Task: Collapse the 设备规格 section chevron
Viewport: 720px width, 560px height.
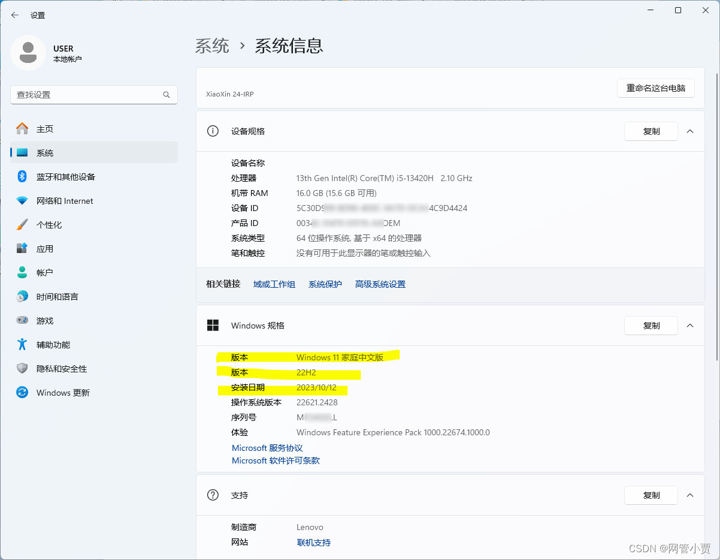Action: click(690, 131)
